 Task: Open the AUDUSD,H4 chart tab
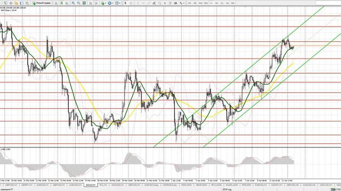pyautogui.click(x=309, y=185)
